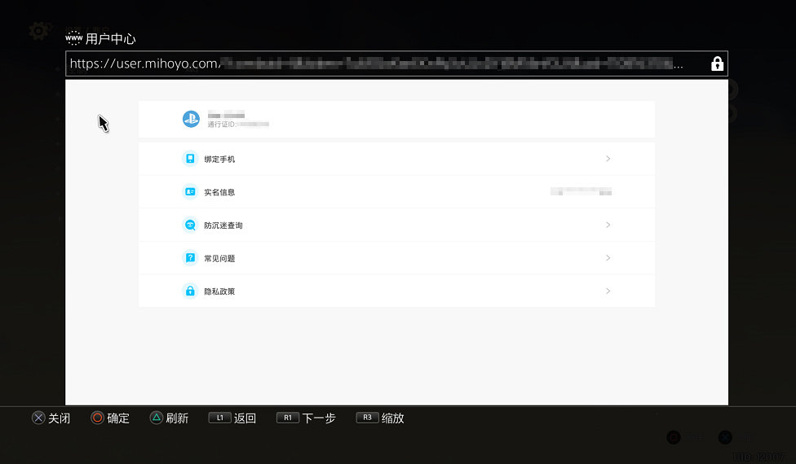
Task: Select the 刷新 triangle refresh hint
Action: pyautogui.click(x=169, y=418)
